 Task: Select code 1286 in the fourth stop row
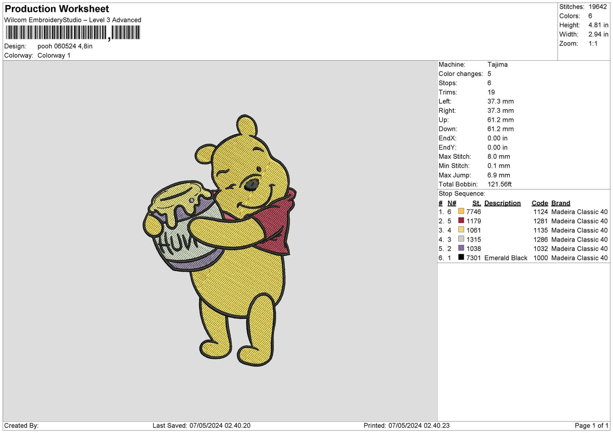540,239
